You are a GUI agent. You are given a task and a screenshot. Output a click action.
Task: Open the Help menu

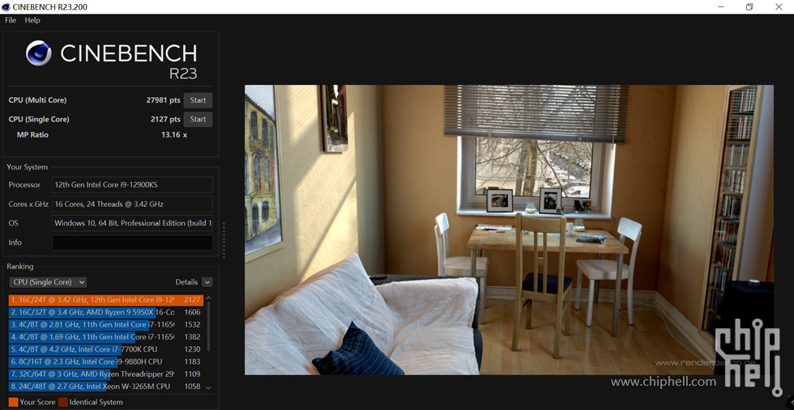click(32, 20)
